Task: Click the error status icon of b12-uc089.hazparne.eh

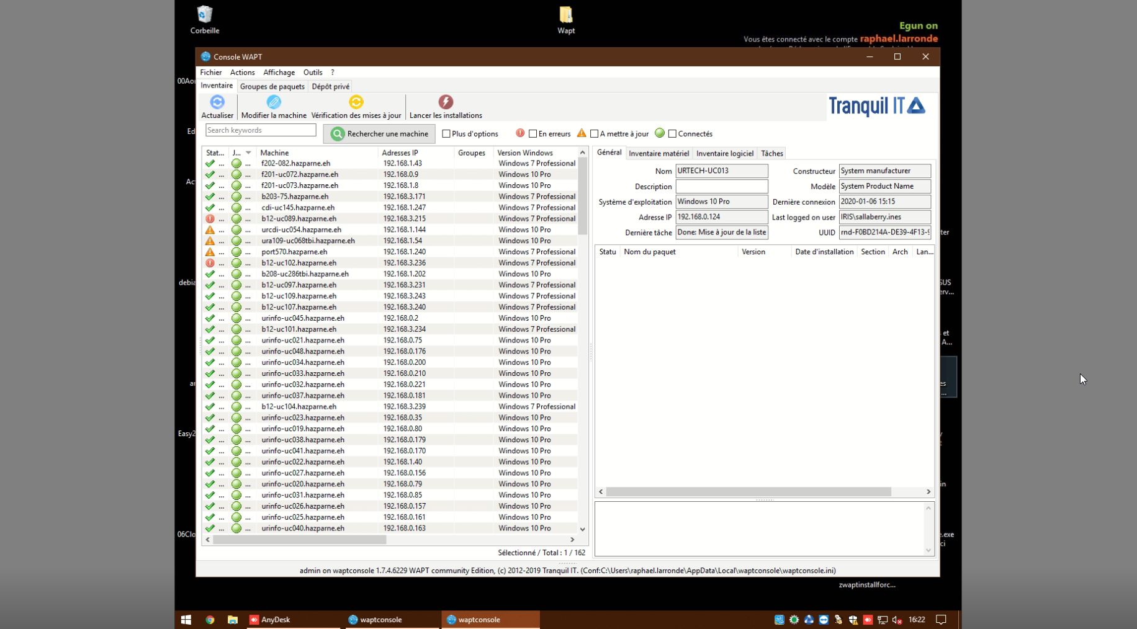Action: [x=210, y=219]
